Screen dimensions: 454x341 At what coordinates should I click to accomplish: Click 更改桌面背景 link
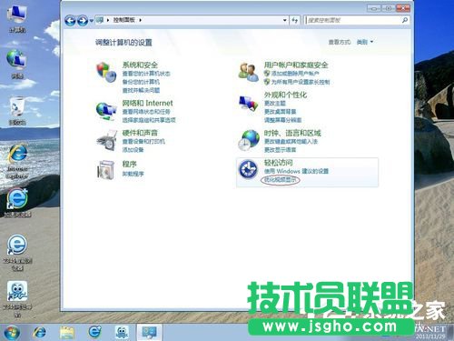[x=281, y=112]
